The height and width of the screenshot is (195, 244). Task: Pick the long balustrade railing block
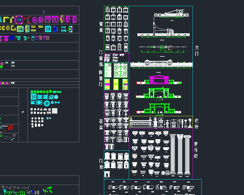(x=141, y=123)
